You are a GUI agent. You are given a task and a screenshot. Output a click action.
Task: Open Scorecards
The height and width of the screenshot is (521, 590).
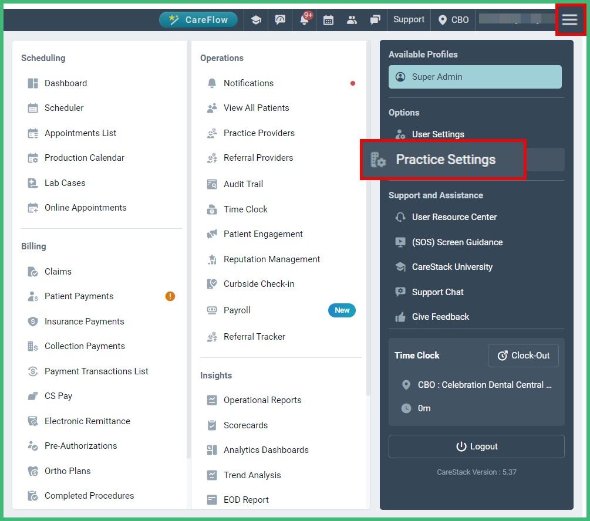tap(245, 425)
